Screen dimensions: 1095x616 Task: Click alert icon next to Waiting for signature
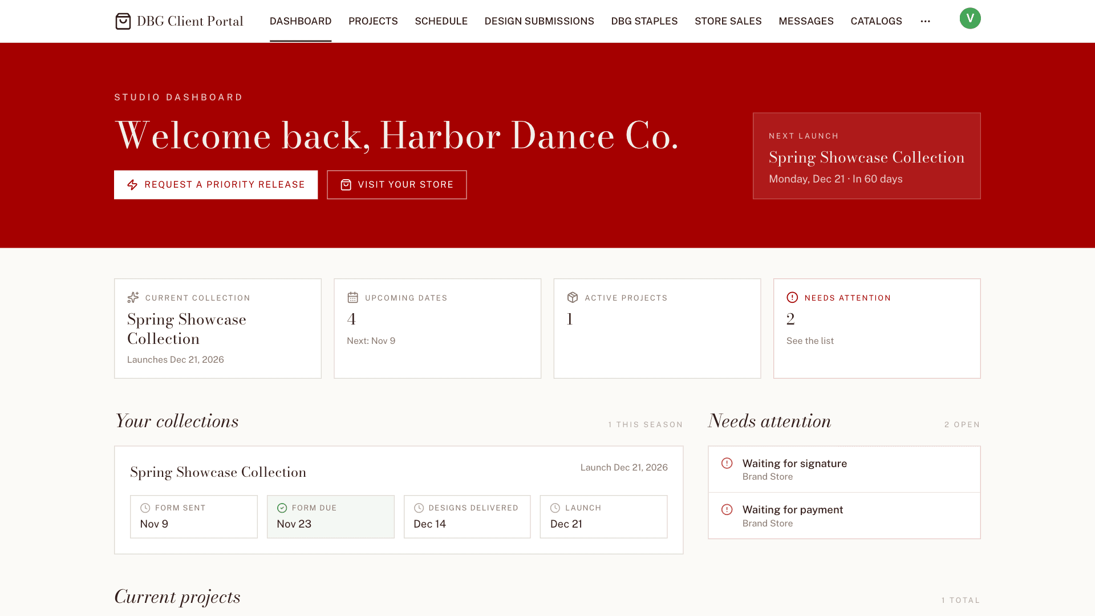pyautogui.click(x=727, y=463)
